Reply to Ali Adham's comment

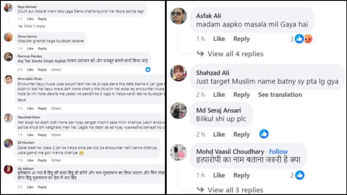coord(42,187)
